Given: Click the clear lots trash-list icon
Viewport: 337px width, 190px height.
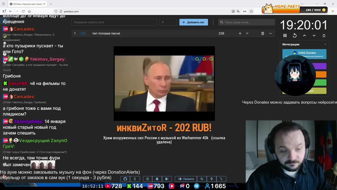Looking at the screenshot, I should (167, 179).
